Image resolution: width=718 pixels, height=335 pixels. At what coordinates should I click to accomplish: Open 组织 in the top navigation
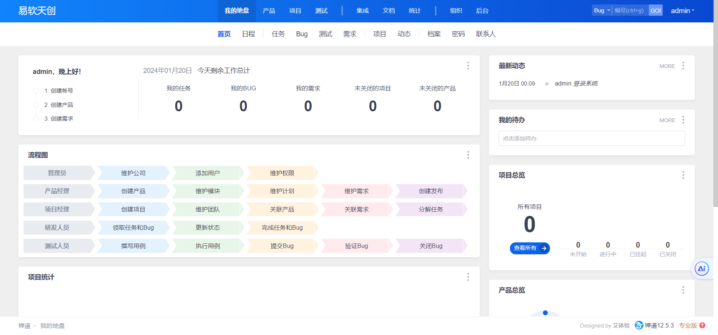pyautogui.click(x=456, y=11)
